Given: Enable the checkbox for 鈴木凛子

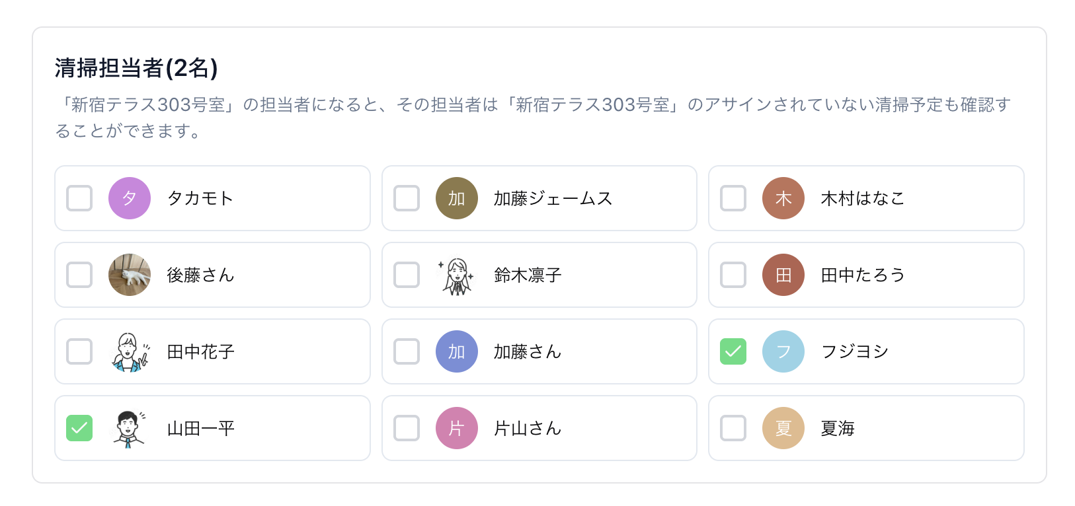Looking at the screenshot, I should [407, 275].
